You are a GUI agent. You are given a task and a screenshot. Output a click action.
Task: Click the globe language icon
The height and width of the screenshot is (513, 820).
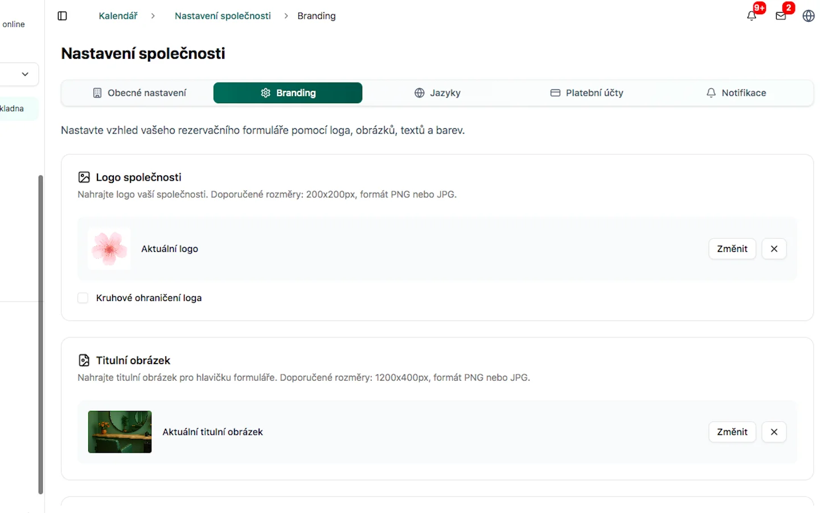pos(808,16)
